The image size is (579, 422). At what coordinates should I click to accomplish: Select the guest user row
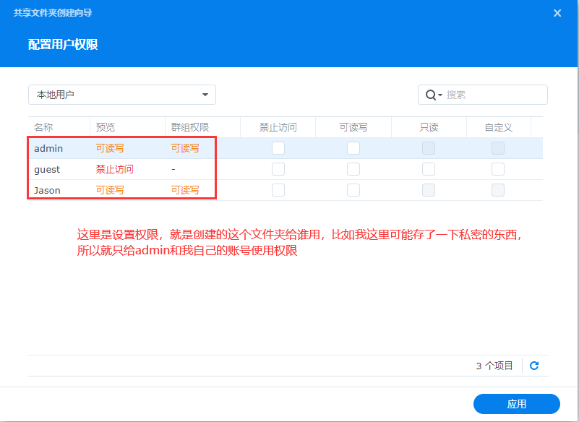47,169
